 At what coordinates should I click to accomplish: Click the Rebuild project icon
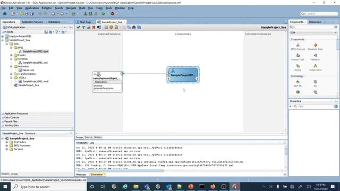click(90, 14)
